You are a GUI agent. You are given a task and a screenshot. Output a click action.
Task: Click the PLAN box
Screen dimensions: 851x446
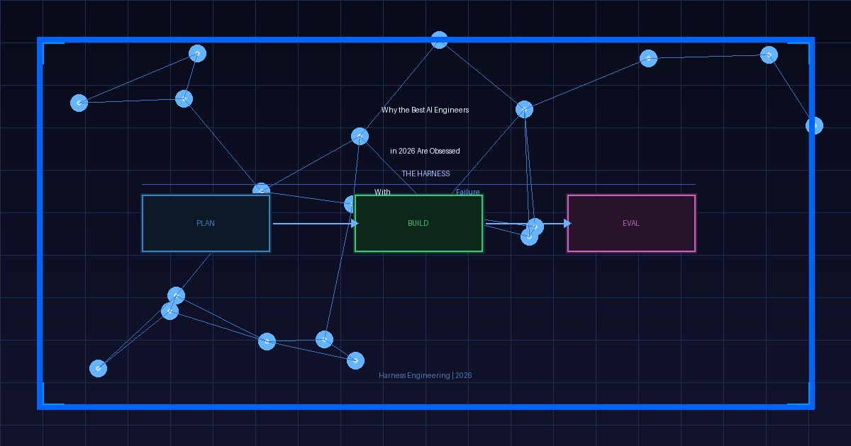click(x=206, y=223)
